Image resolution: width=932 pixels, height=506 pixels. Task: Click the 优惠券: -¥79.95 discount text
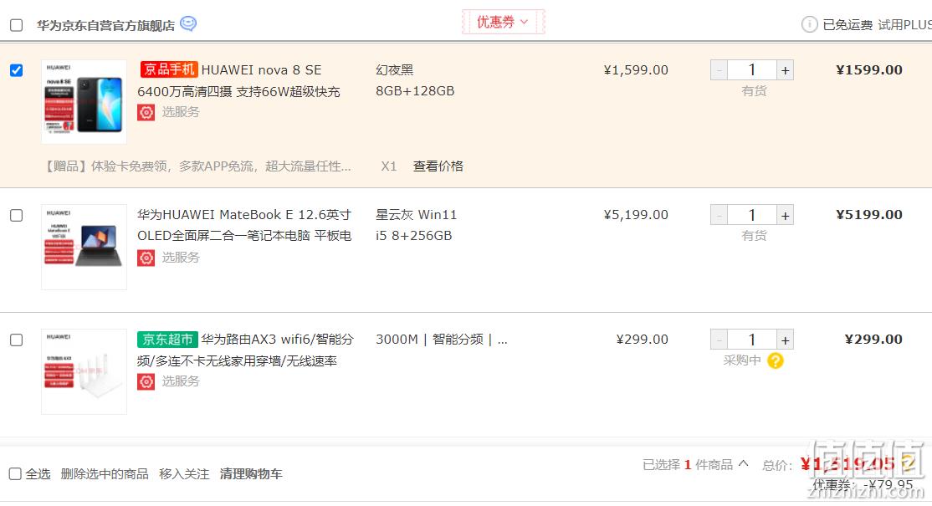click(863, 484)
